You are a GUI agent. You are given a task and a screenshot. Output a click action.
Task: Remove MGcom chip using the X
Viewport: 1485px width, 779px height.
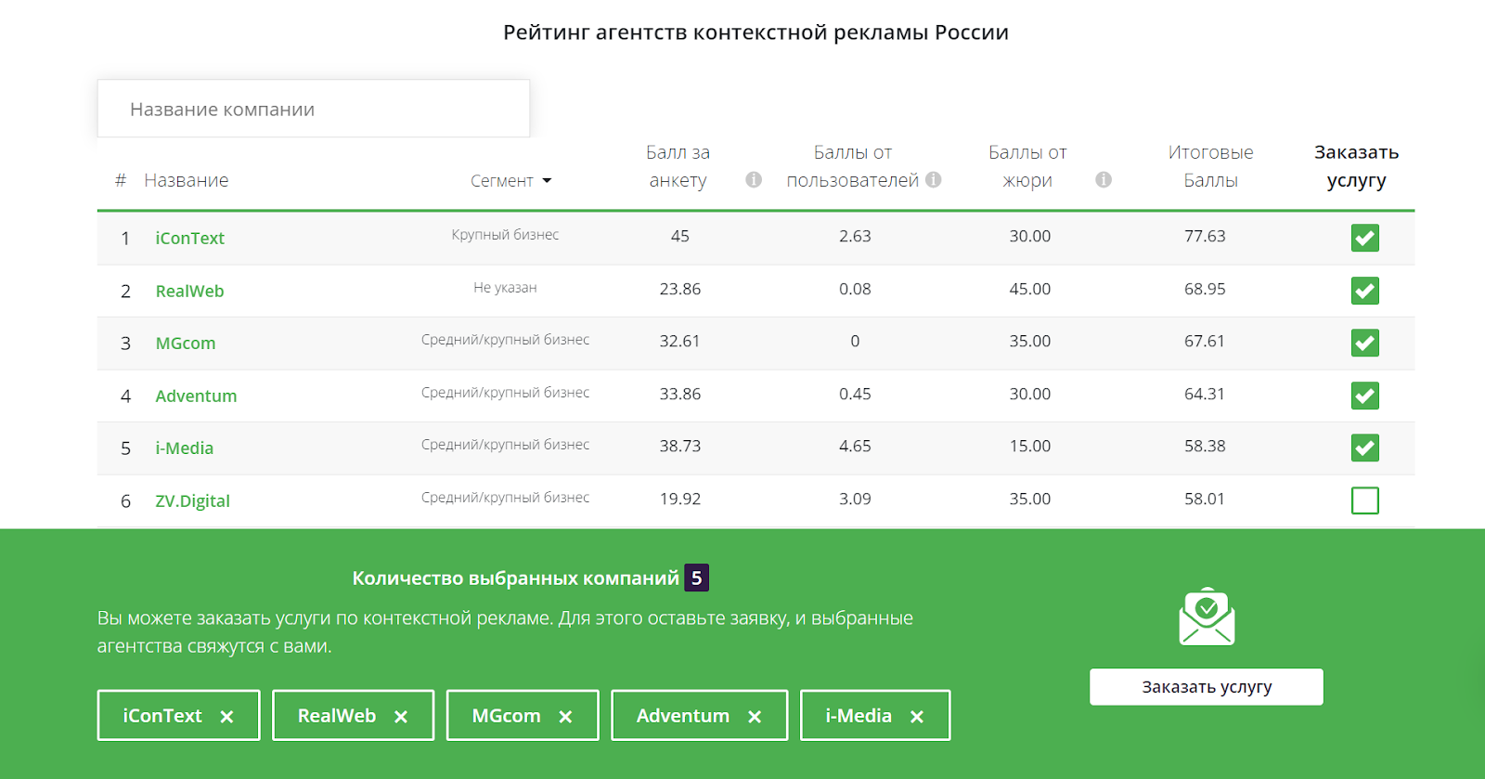click(565, 717)
